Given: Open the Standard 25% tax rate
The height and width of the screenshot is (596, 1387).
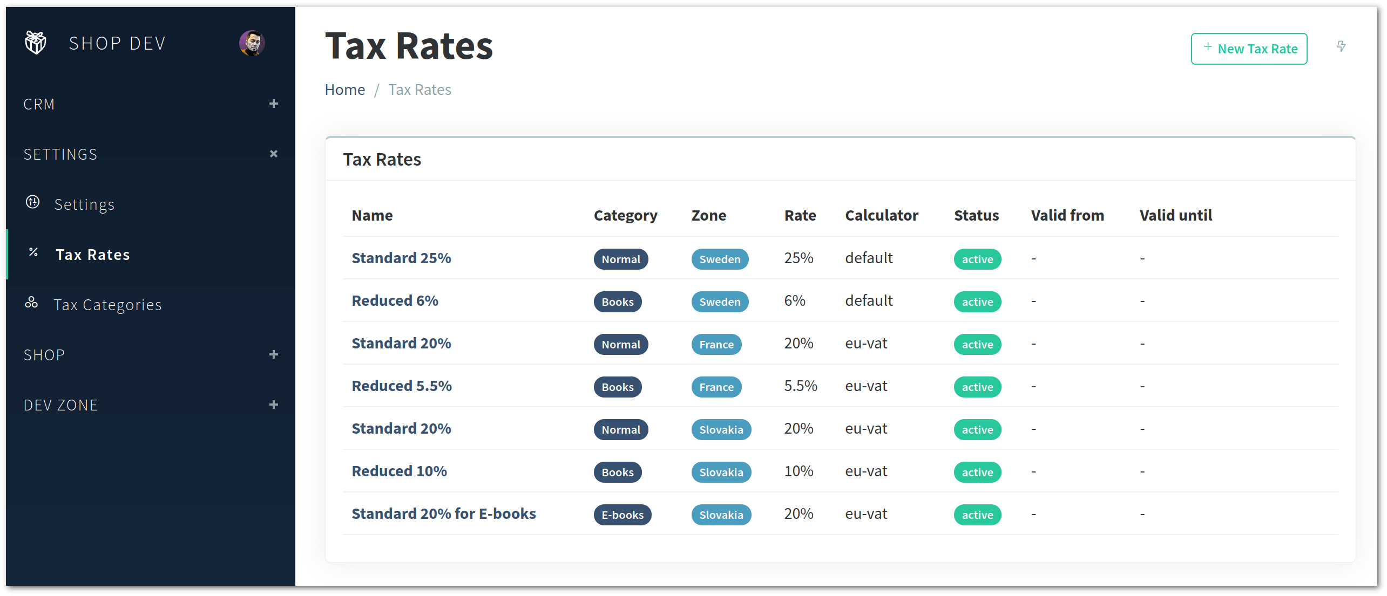Looking at the screenshot, I should pos(401,258).
